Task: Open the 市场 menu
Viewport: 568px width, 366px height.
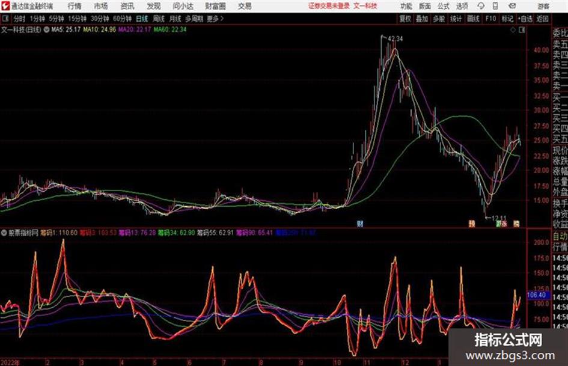Action: point(101,6)
